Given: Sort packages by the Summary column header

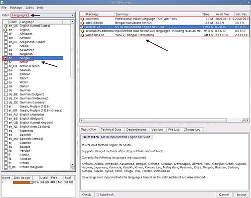Looking at the screenshot, I should pos(159,14).
